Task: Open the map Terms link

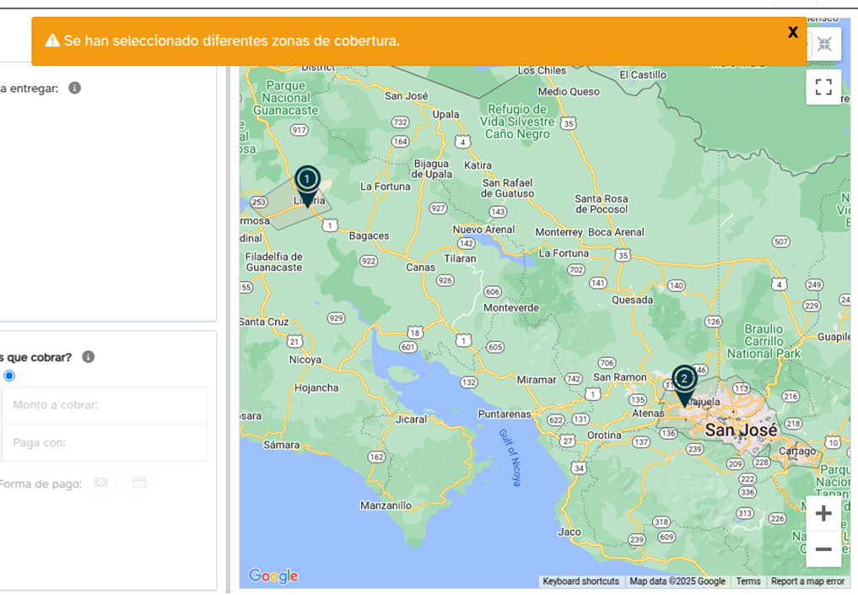Action: 748,581
